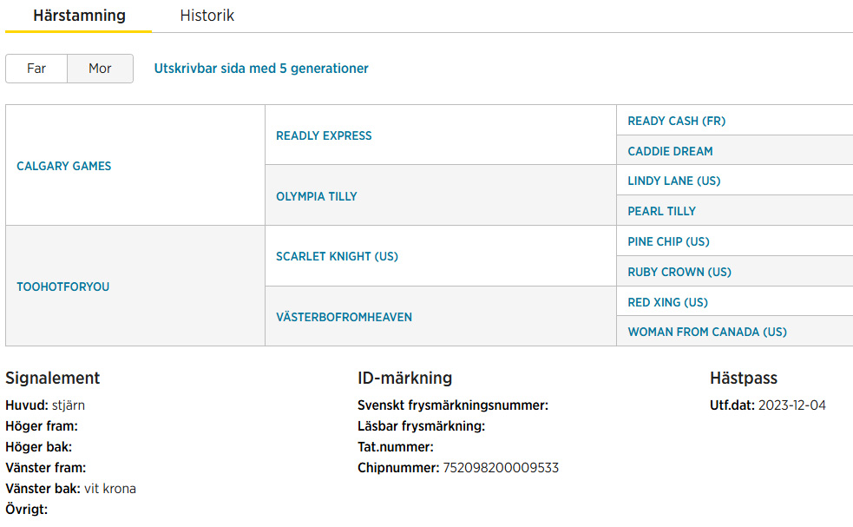Open dam TOOHOTFORYOU
Viewport: 853px width, 527px height.
[x=62, y=287]
